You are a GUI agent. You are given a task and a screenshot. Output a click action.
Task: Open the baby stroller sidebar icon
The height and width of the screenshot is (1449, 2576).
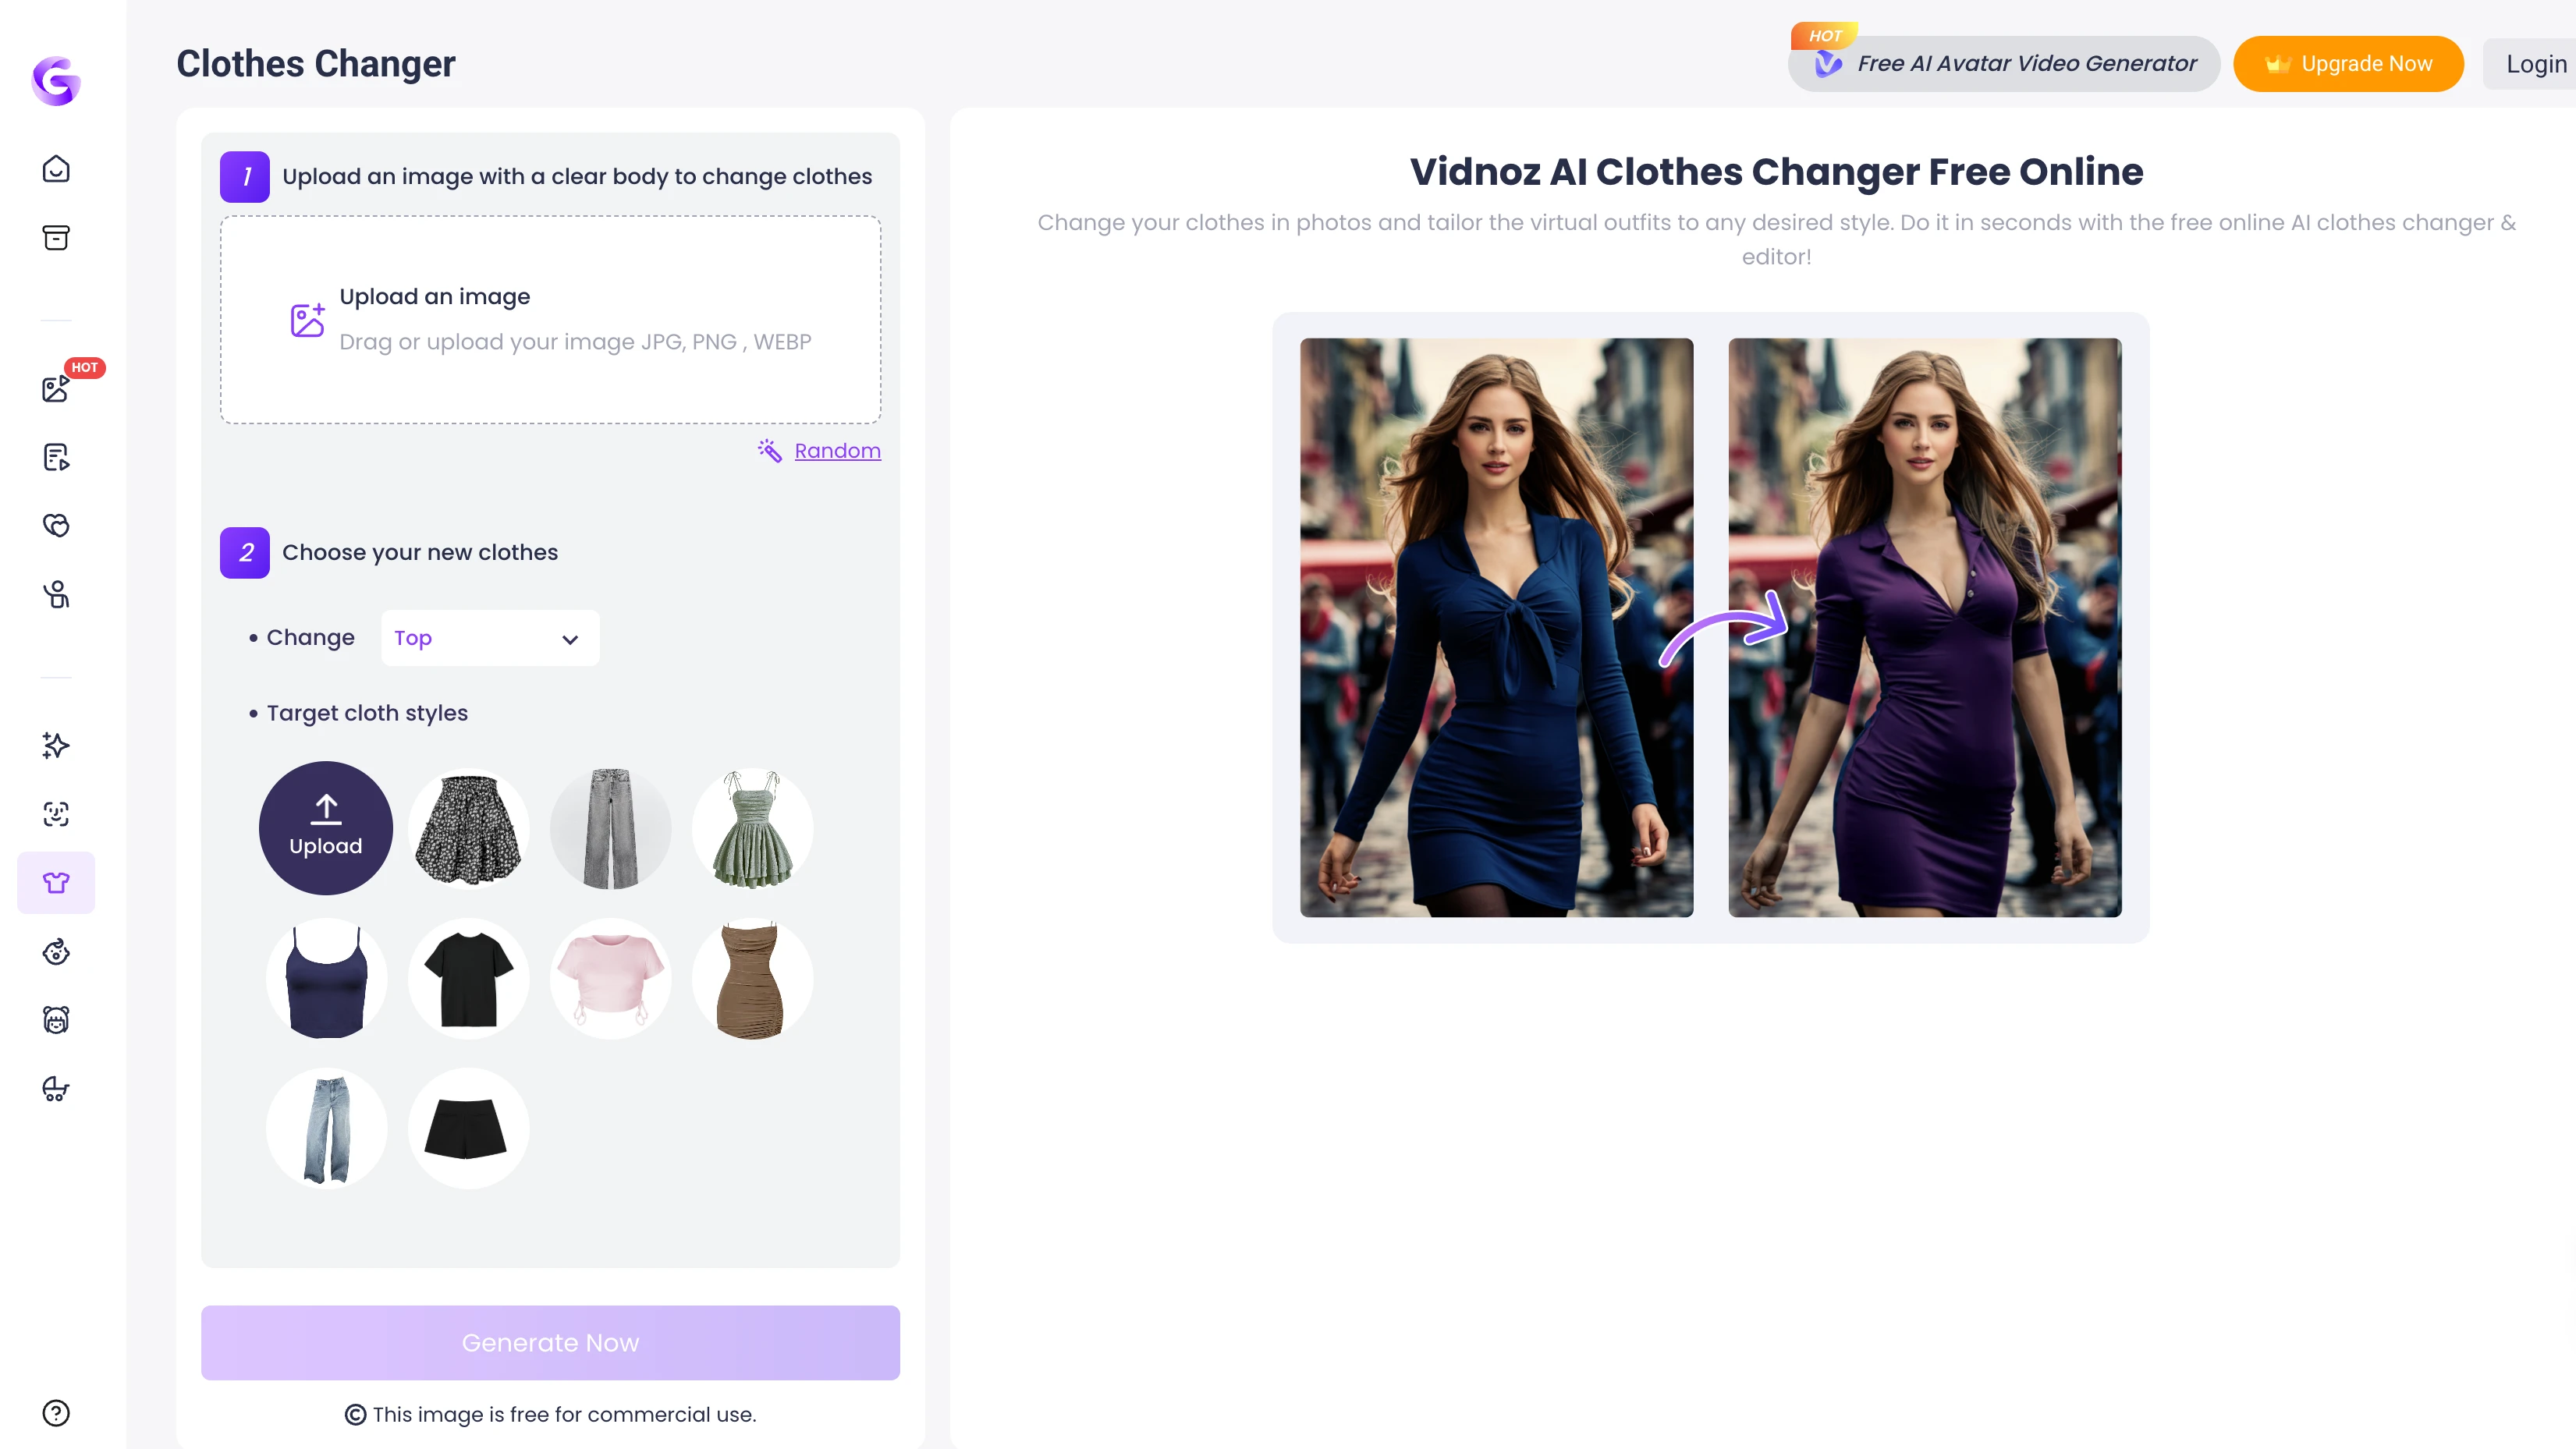point(56,1089)
